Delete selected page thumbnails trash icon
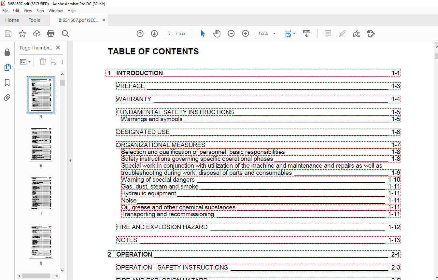This screenshot has width=438, height=280. click(x=43, y=62)
